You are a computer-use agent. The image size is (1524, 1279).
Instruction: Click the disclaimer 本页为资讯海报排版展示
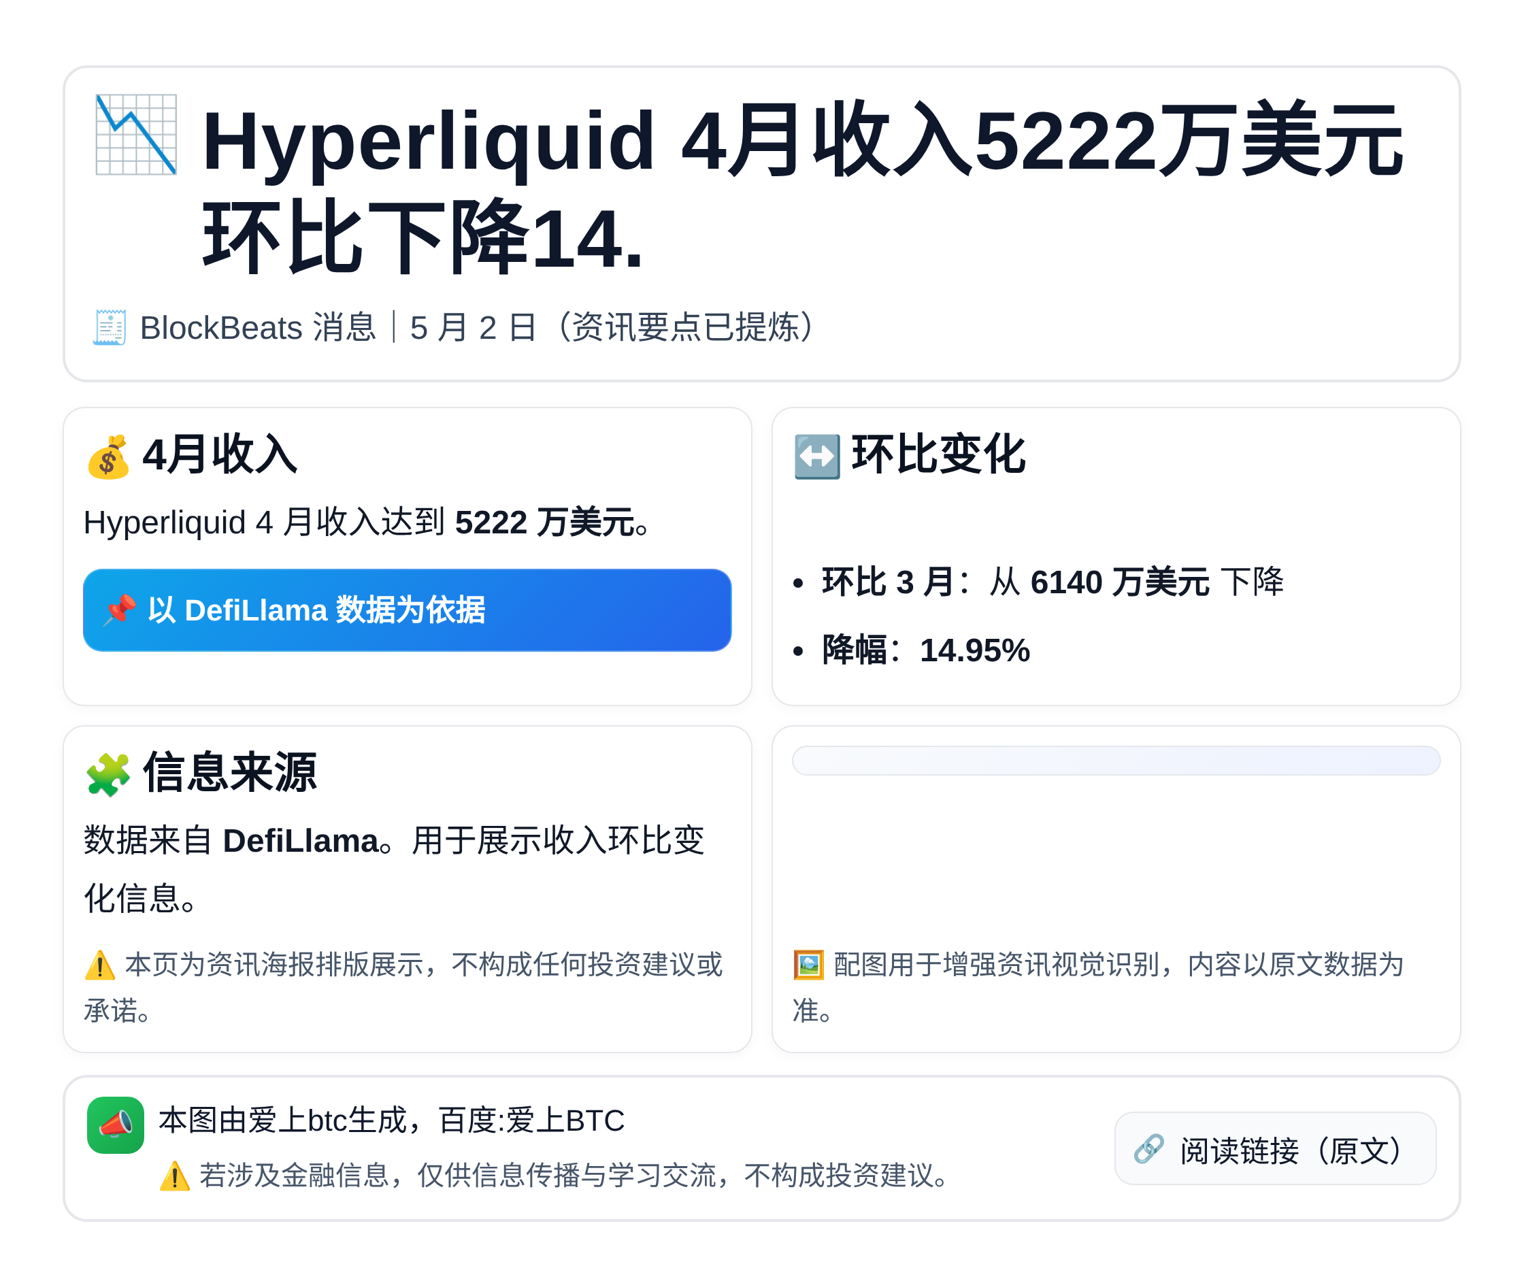pos(403,987)
